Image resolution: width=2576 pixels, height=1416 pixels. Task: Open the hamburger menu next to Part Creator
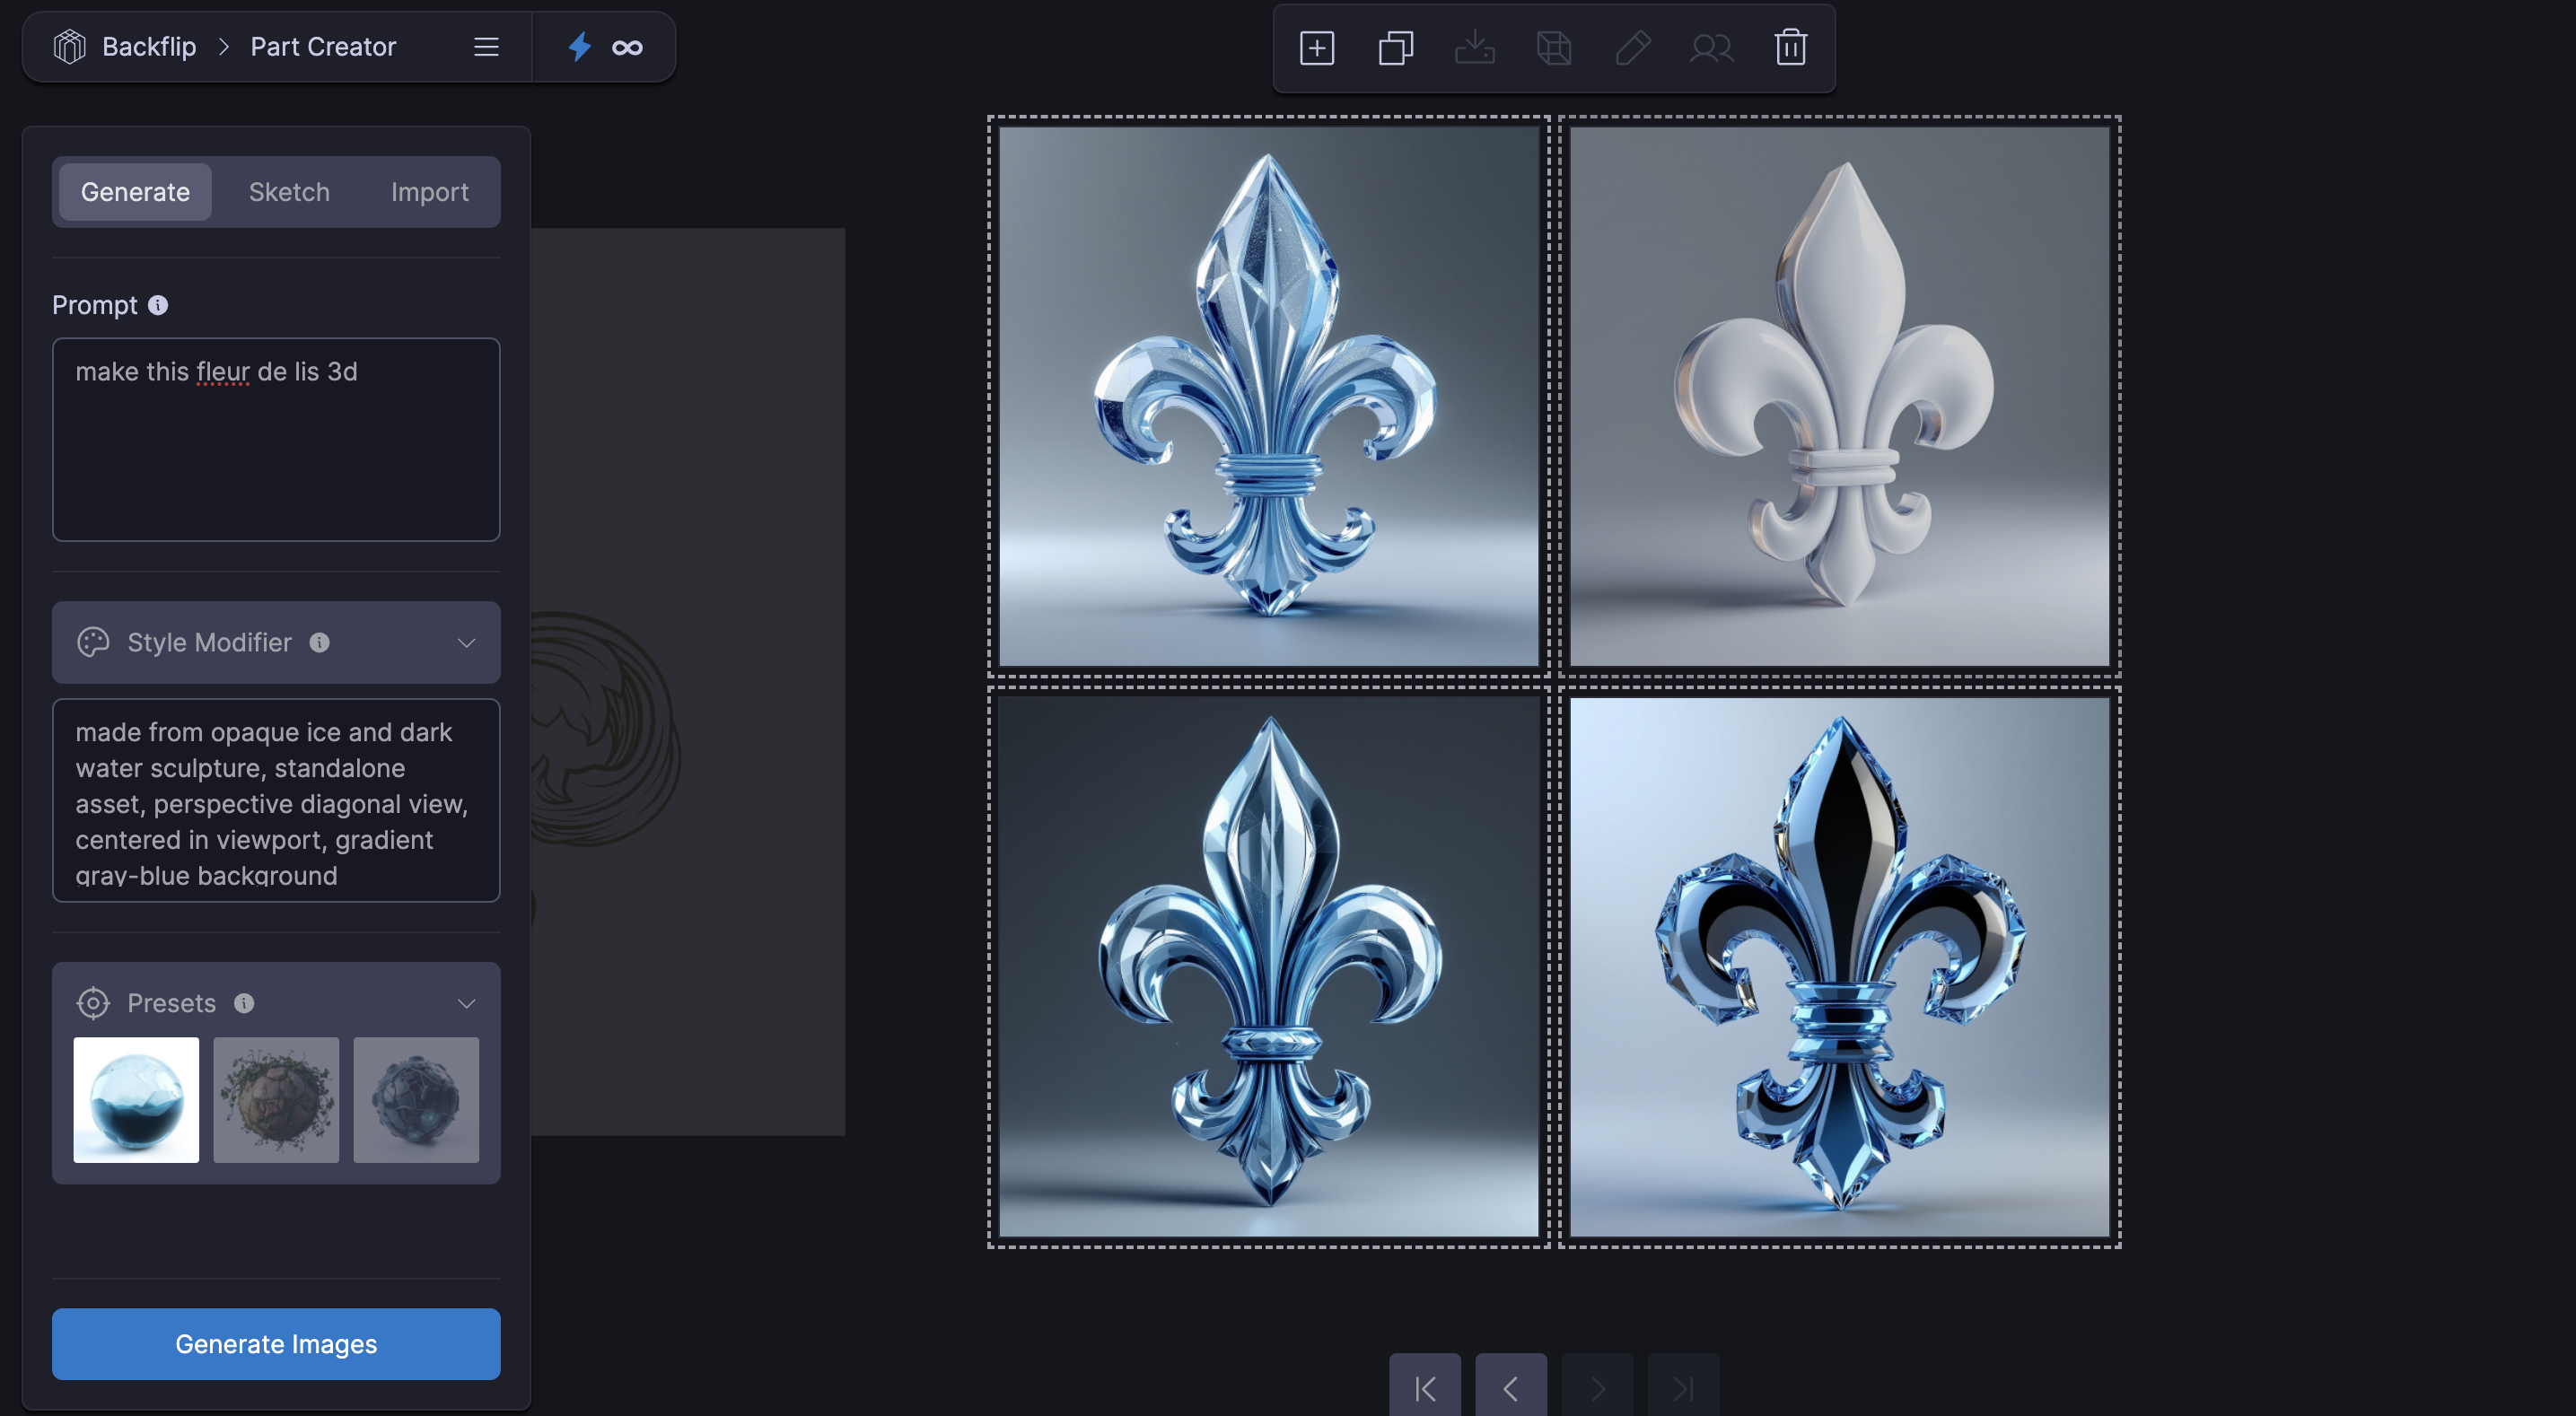[x=486, y=47]
